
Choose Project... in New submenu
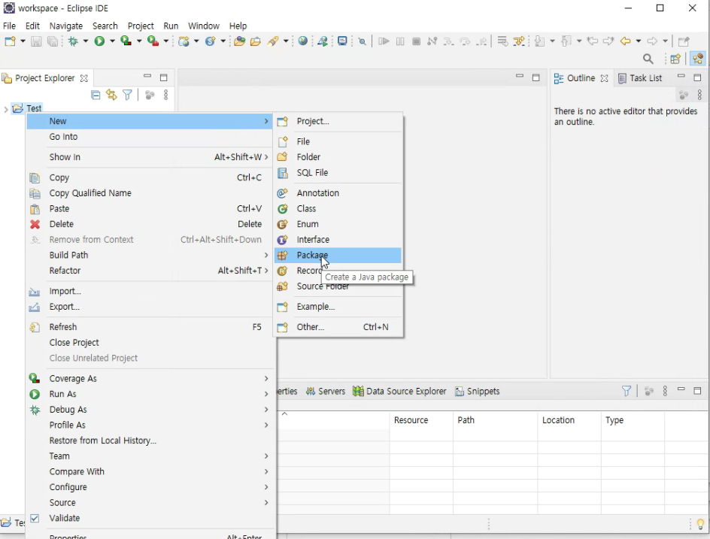(338, 121)
